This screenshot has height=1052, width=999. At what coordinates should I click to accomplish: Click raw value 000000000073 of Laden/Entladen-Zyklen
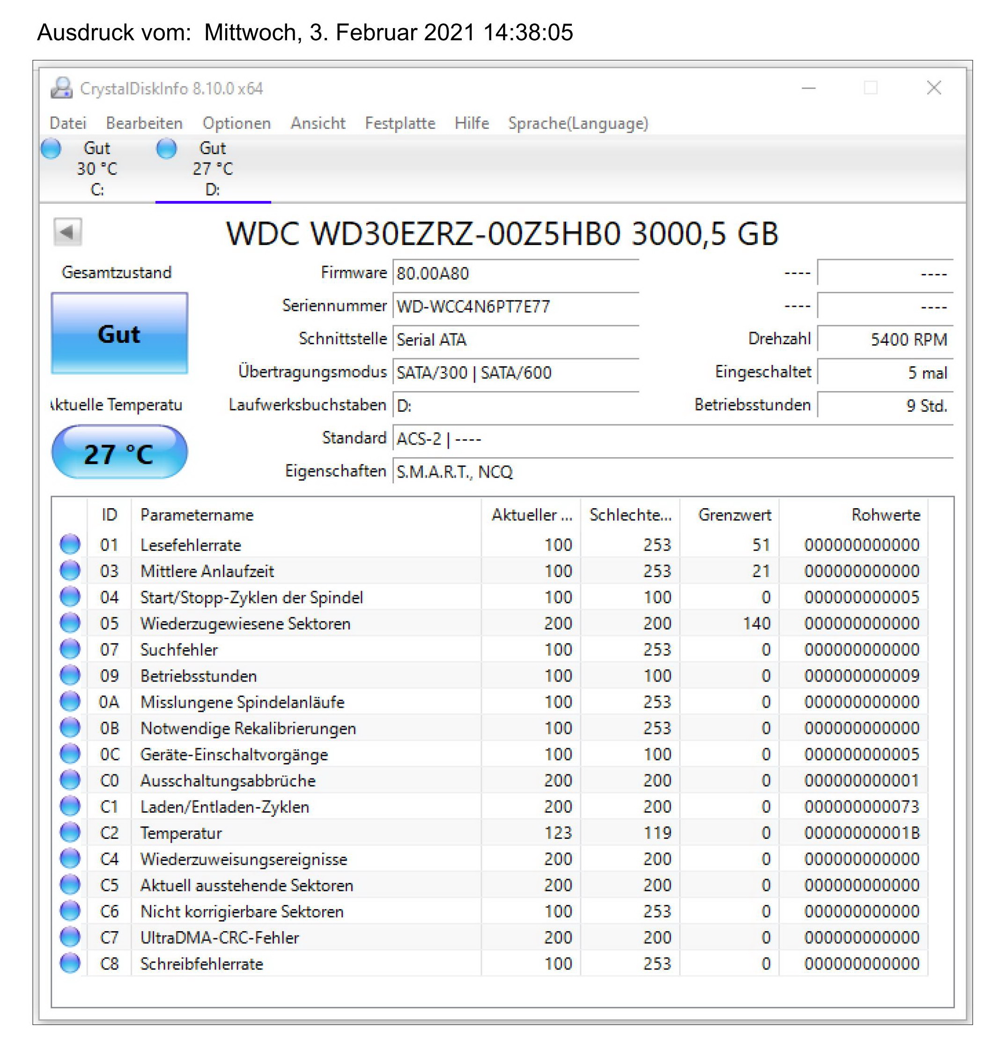point(862,807)
